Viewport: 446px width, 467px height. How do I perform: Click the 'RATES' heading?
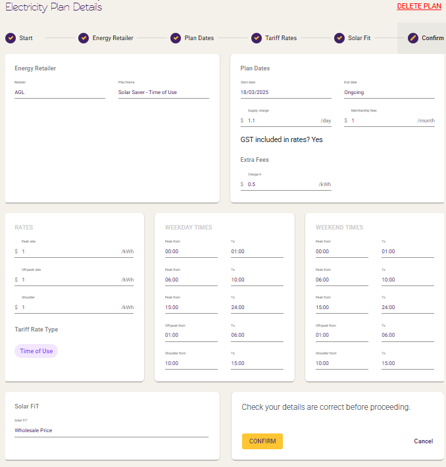[24, 228]
